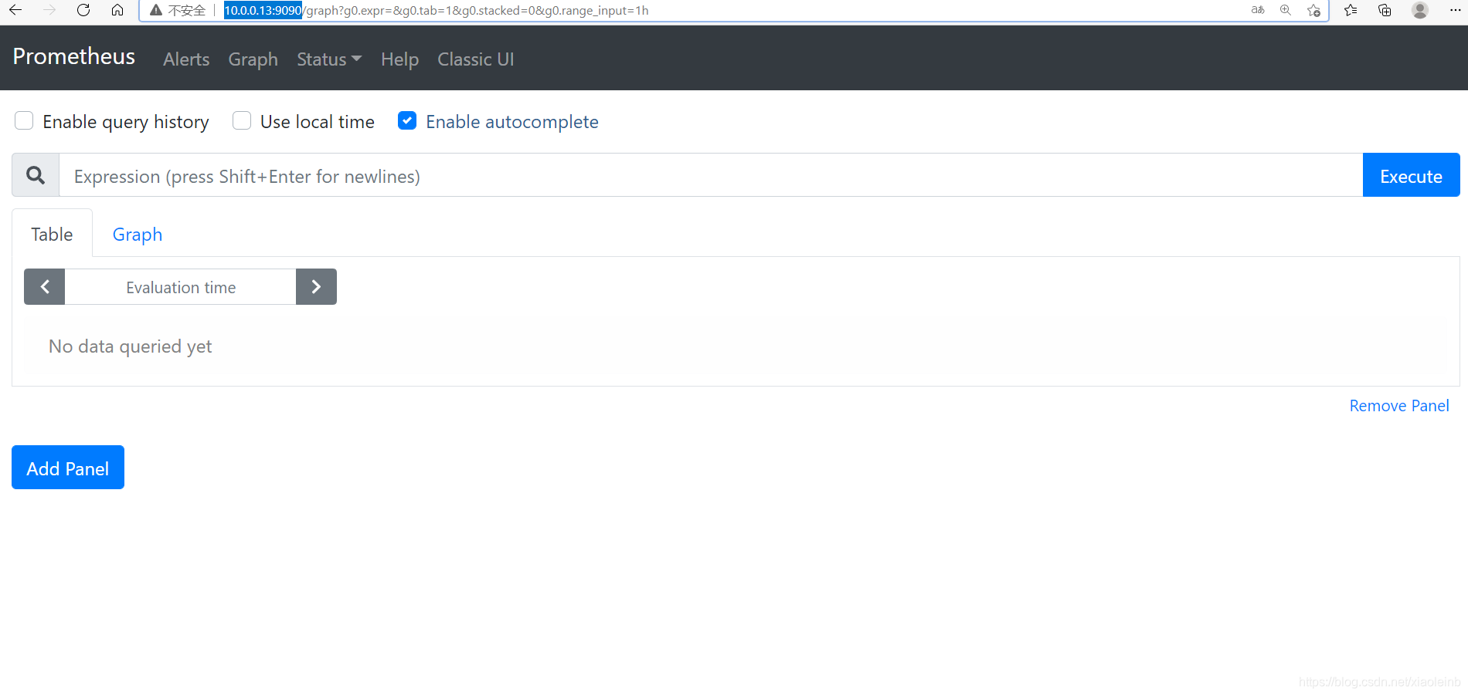
Task: Open the read aloud / translate icon in address bar
Action: click(1258, 10)
